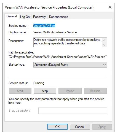The height and width of the screenshot is (134, 115).
Task: Select the Dependencies tab
Action: click(x=58, y=17)
